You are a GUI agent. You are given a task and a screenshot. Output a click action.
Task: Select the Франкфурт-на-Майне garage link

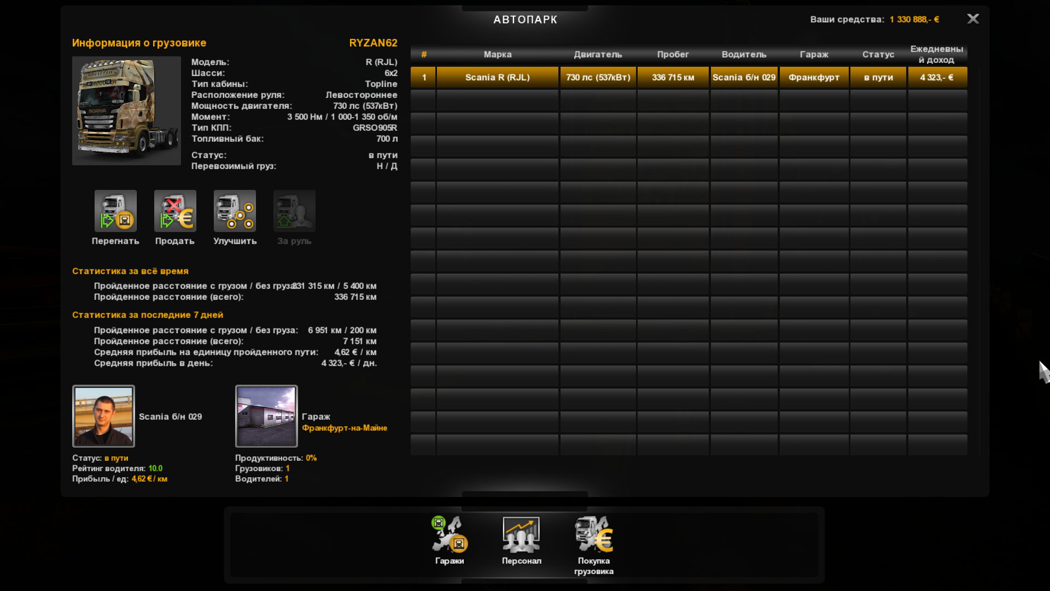click(345, 428)
